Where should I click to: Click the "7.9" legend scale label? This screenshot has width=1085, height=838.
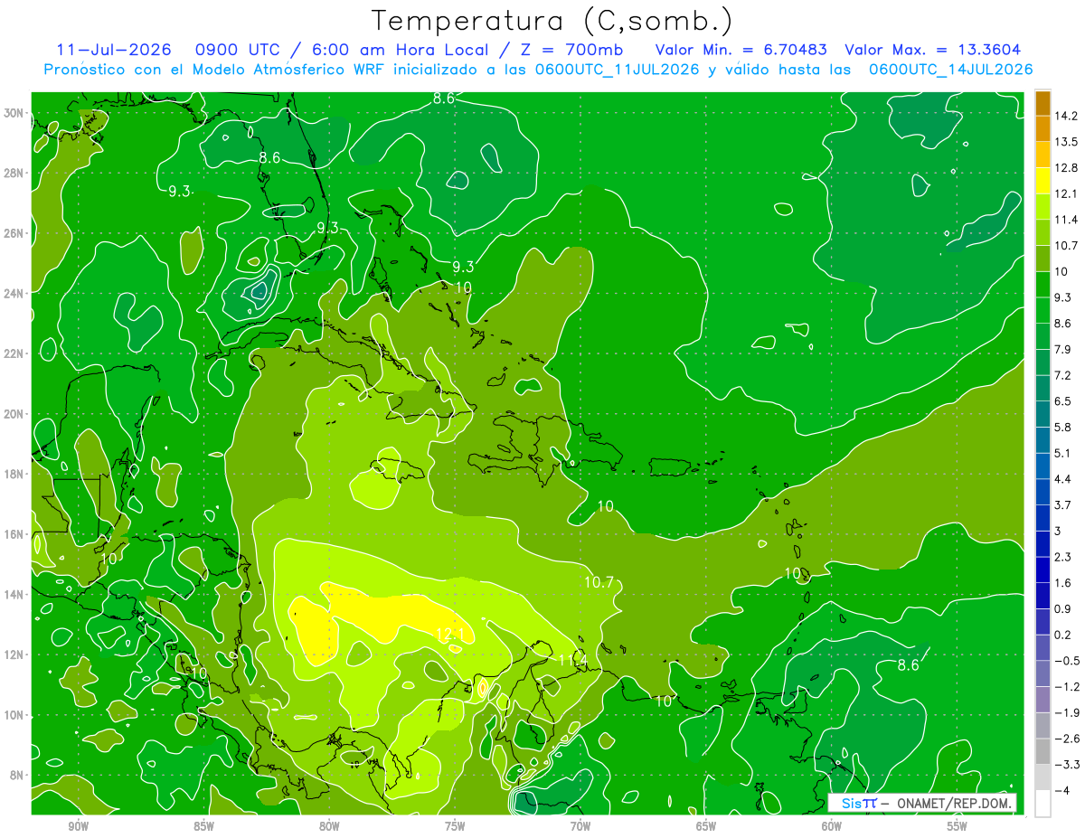tap(1063, 349)
